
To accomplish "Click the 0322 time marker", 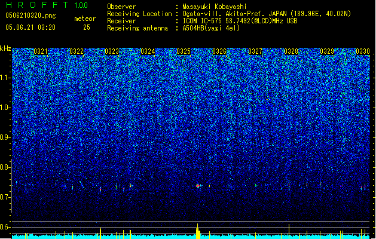I will pos(77,51).
